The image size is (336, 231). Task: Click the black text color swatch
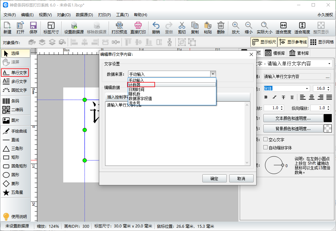328,118
